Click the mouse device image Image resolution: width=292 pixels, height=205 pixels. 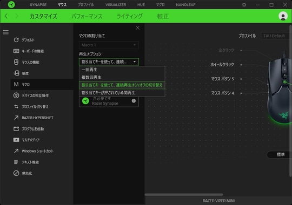click(x=280, y=89)
